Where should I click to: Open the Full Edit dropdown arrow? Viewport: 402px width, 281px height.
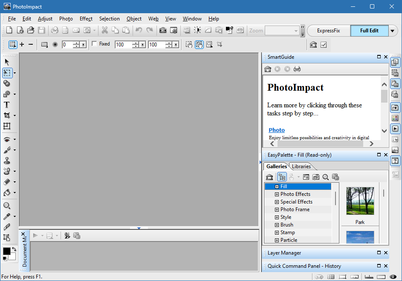pos(393,30)
